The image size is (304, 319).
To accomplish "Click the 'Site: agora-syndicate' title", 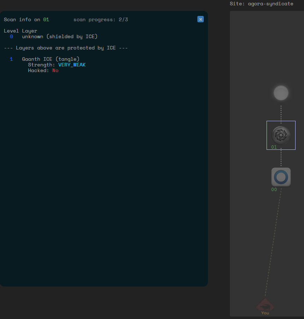I will tap(261, 4).
